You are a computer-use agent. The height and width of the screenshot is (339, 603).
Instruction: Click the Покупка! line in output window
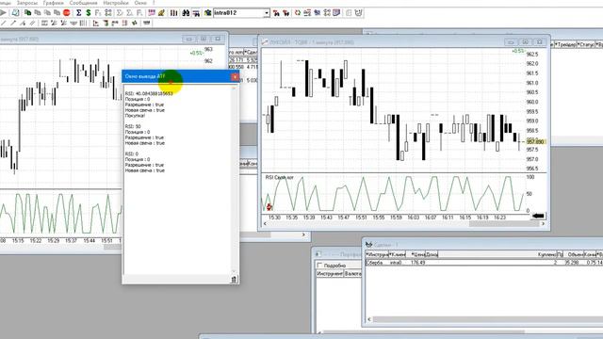[x=135, y=116]
